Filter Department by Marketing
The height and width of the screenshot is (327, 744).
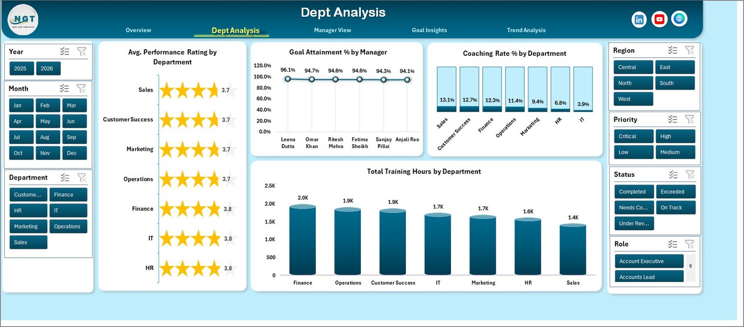(x=28, y=227)
